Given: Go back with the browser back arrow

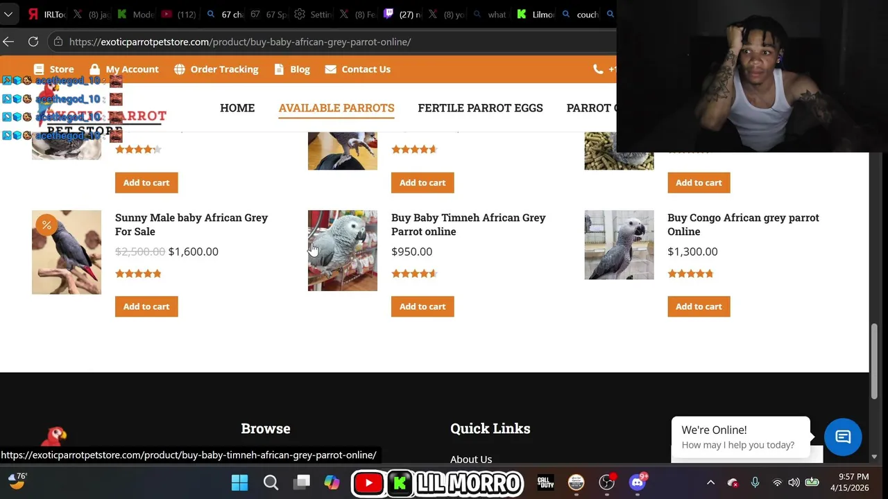Looking at the screenshot, I should coord(8,42).
